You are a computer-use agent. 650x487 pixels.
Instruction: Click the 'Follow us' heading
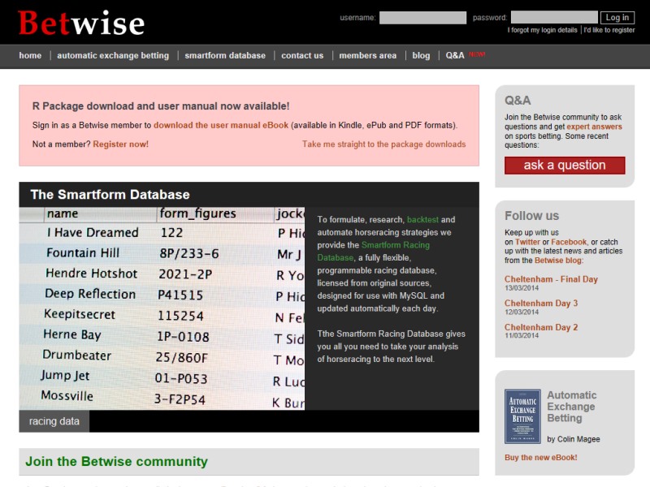pos(531,216)
